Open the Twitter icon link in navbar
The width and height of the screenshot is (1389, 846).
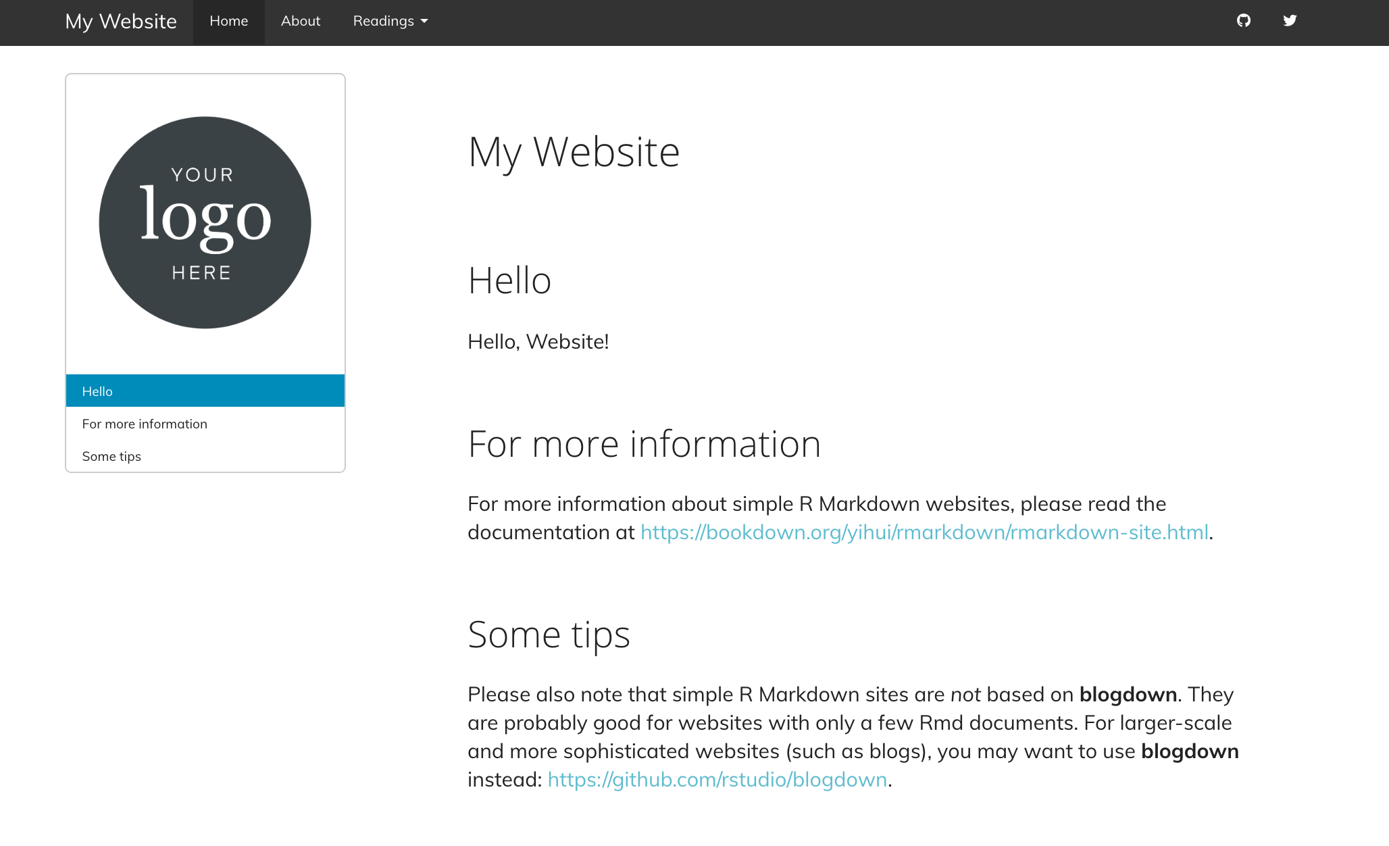(x=1290, y=21)
